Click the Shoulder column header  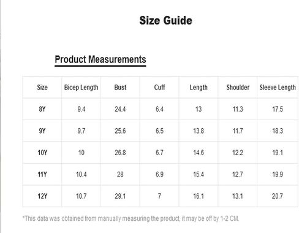click(238, 88)
